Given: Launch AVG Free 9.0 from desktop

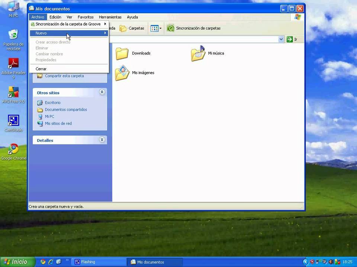Looking at the screenshot, I should (x=13, y=92).
